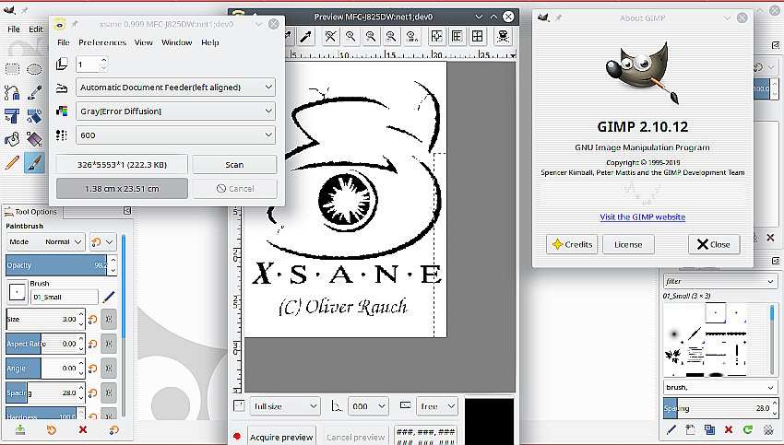Image resolution: width=784 pixels, height=445 pixels.
Task: Delete tool preset red X in Tool Options
Action: pos(83,429)
